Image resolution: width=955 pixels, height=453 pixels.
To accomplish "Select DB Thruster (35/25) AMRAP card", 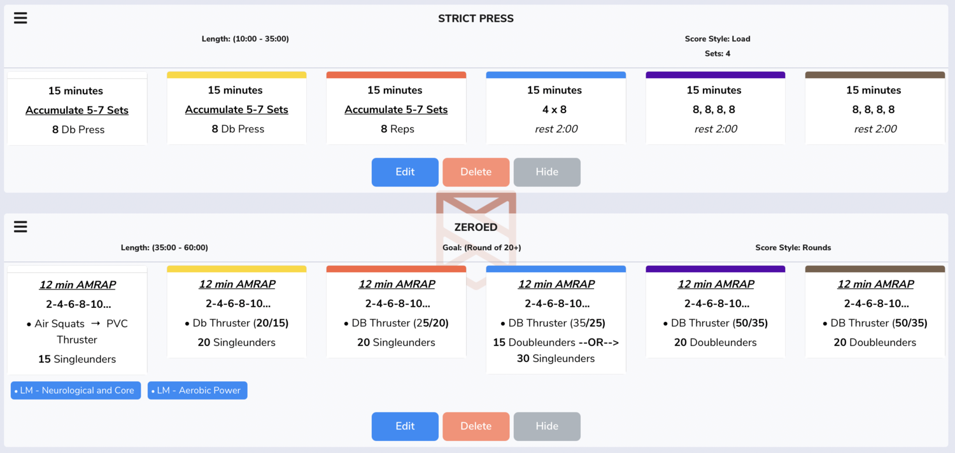I will coord(556,319).
